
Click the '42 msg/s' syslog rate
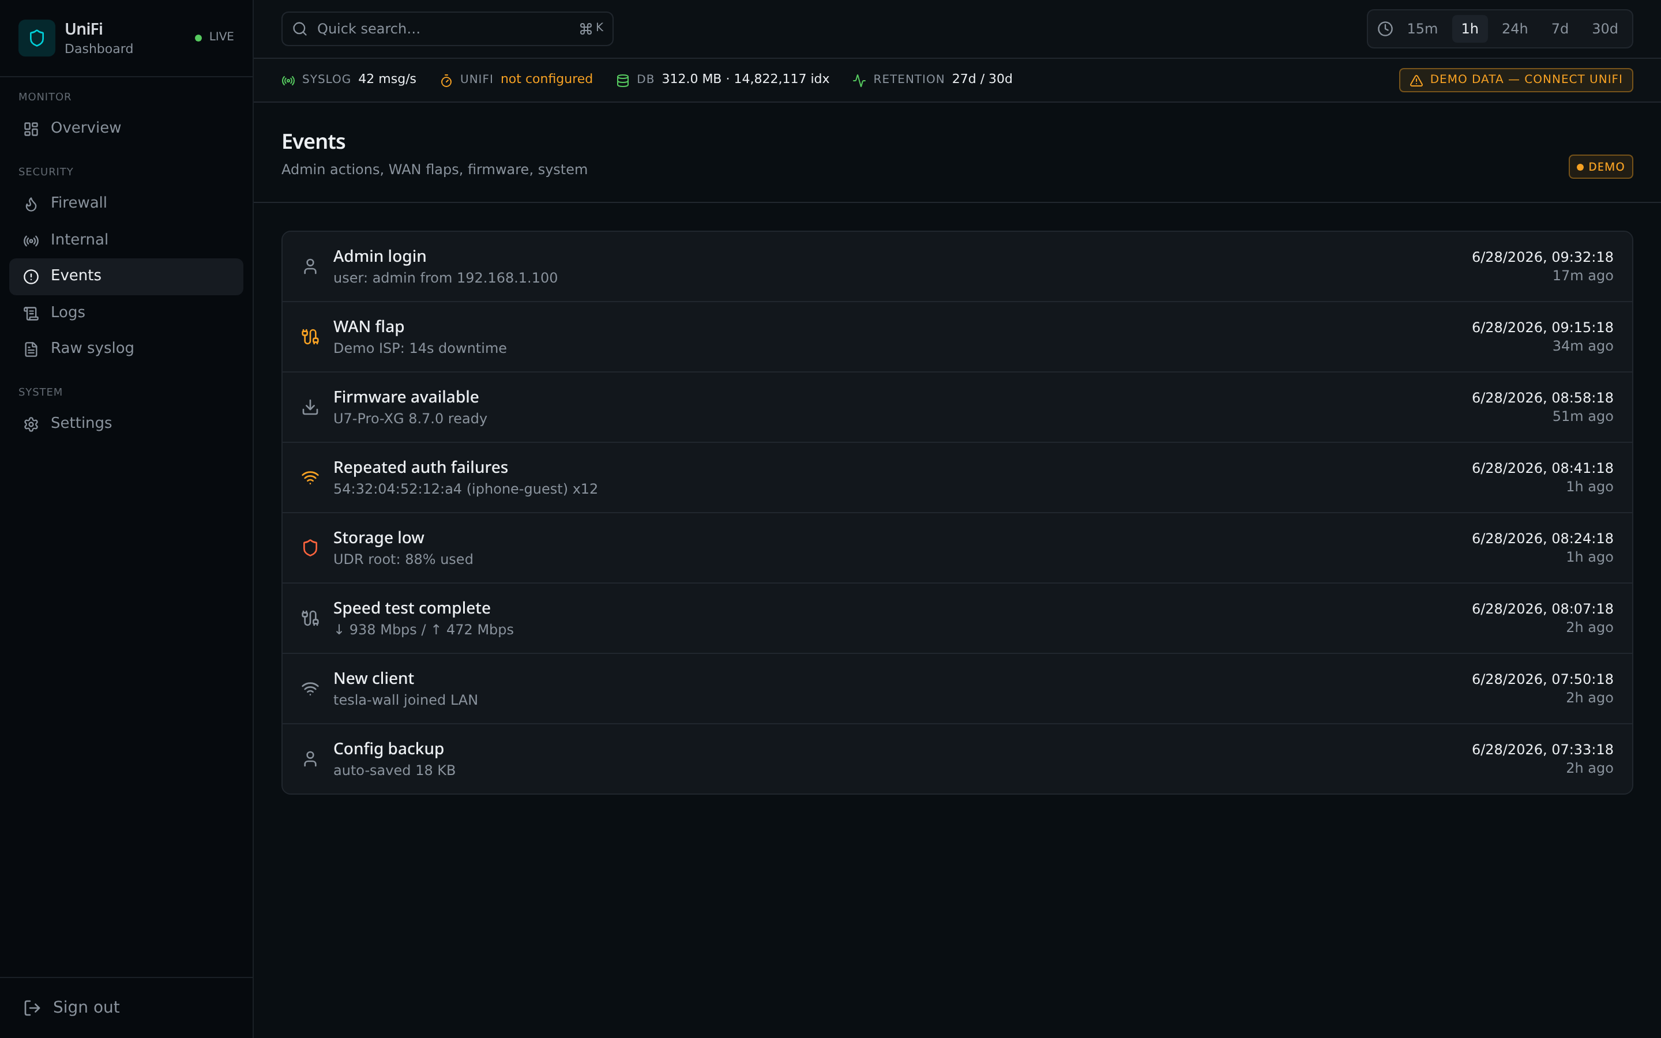point(387,79)
